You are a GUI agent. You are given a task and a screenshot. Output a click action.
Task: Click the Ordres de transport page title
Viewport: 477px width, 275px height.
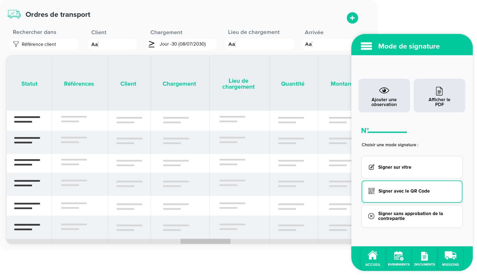58,14
